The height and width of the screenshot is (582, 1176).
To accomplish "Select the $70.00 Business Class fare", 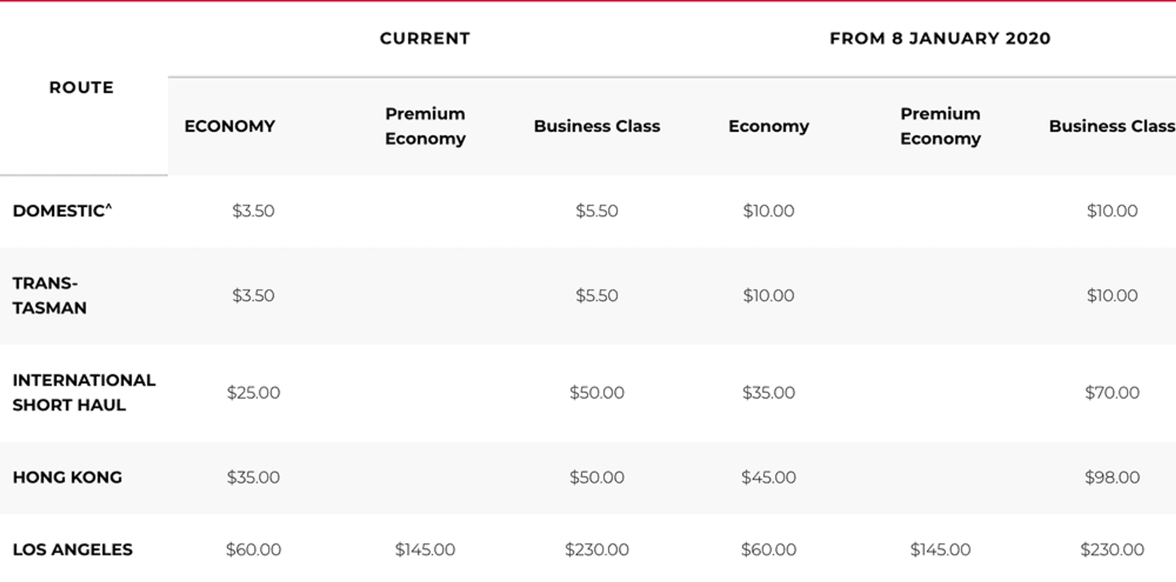I will pyautogui.click(x=1112, y=392).
